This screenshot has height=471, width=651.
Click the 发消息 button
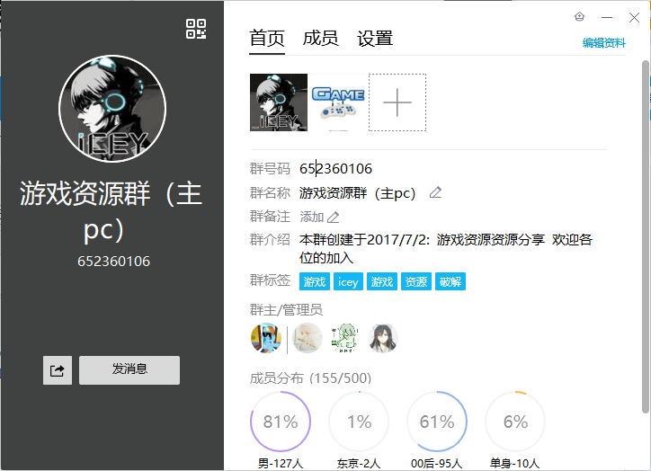pyautogui.click(x=129, y=370)
